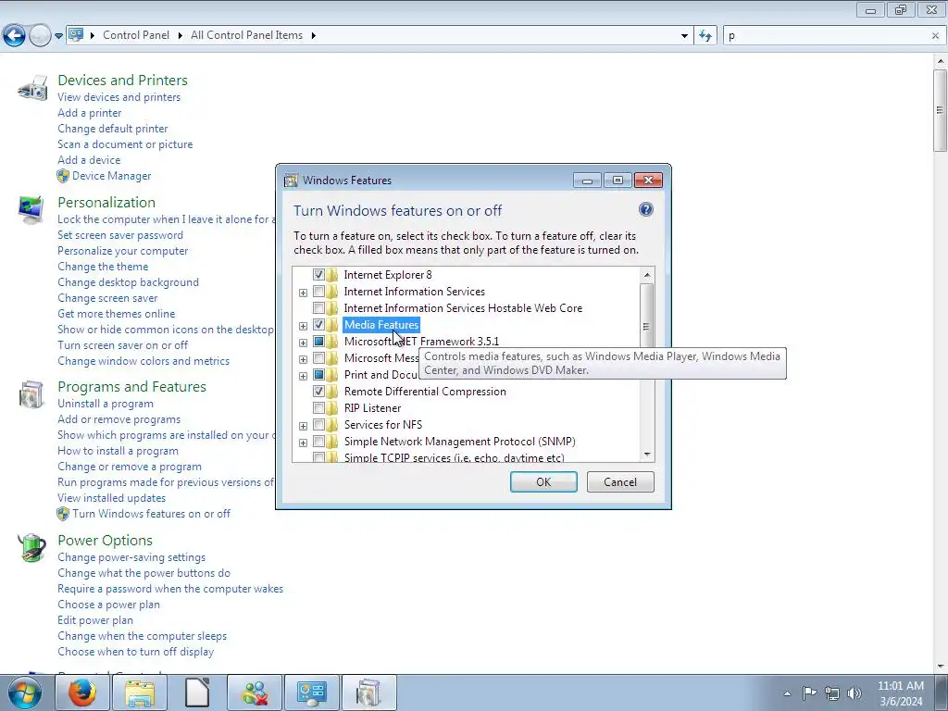Screen dimensions: 948x711
Task: Open Turn Windows features on or off link
Action: 151,513
